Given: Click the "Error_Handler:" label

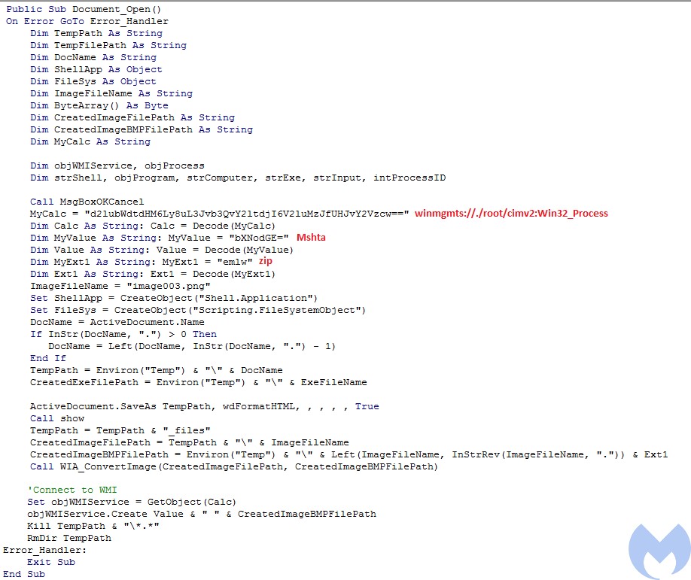Looking at the screenshot, I should click(x=45, y=550).
